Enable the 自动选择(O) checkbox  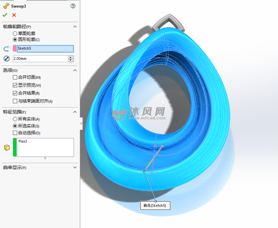coord(15,133)
